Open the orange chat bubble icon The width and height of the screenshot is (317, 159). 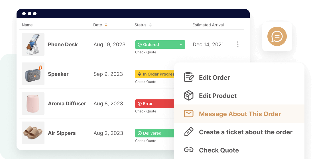[x=277, y=36]
